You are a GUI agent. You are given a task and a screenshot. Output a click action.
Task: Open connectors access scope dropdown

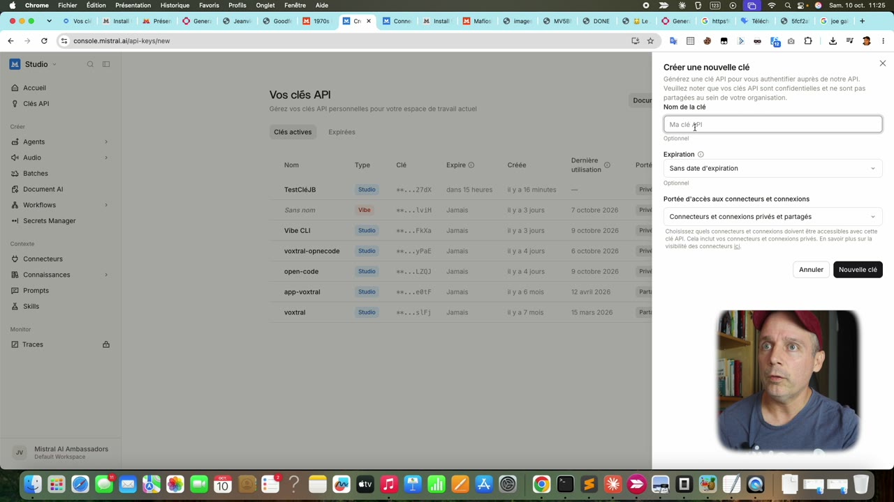click(x=772, y=217)
